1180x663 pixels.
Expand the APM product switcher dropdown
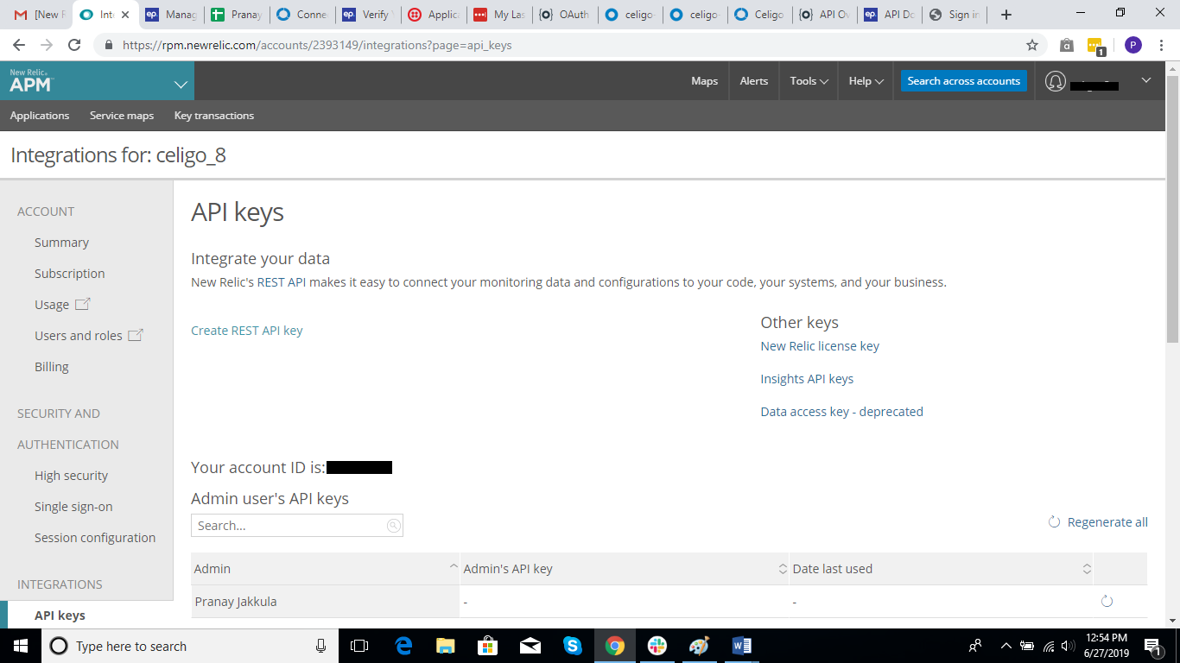tap(181, 84)
